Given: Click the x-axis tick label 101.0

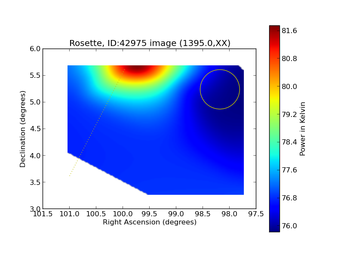Looking at the screenshot, I should point(70,214).
